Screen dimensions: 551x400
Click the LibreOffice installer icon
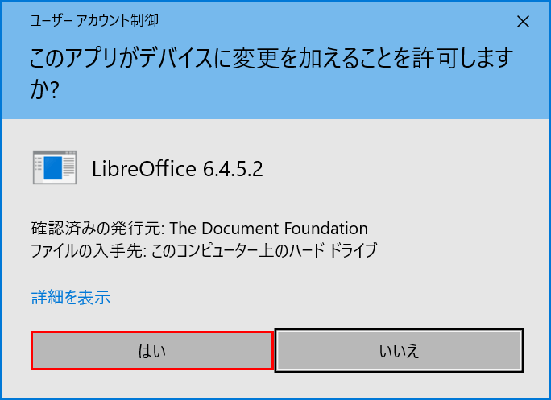point(54,168)
